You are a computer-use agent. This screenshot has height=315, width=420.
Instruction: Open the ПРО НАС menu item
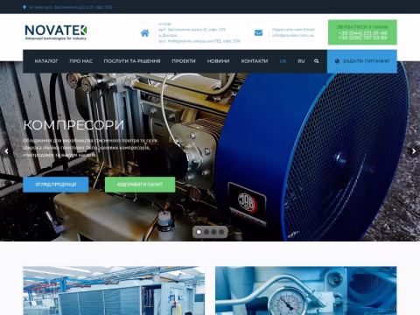pos(81,61)
